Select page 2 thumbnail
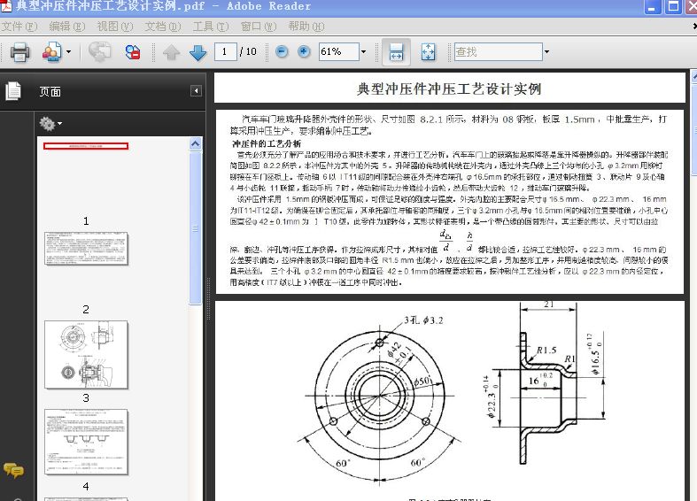The width and height of the screenshot is (697, 501). point(86,248)
